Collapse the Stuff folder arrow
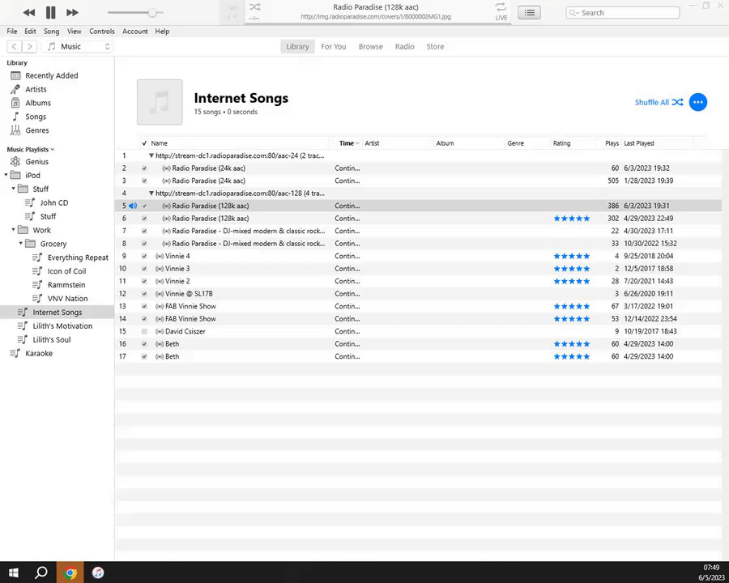This screenshot has height=583, width=729. 14,189
